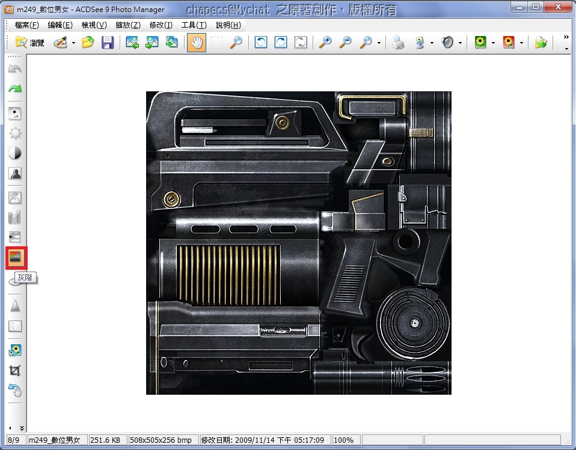Zoom in with the plus magnifier
The image size is (576, 450).
point(325,43)
